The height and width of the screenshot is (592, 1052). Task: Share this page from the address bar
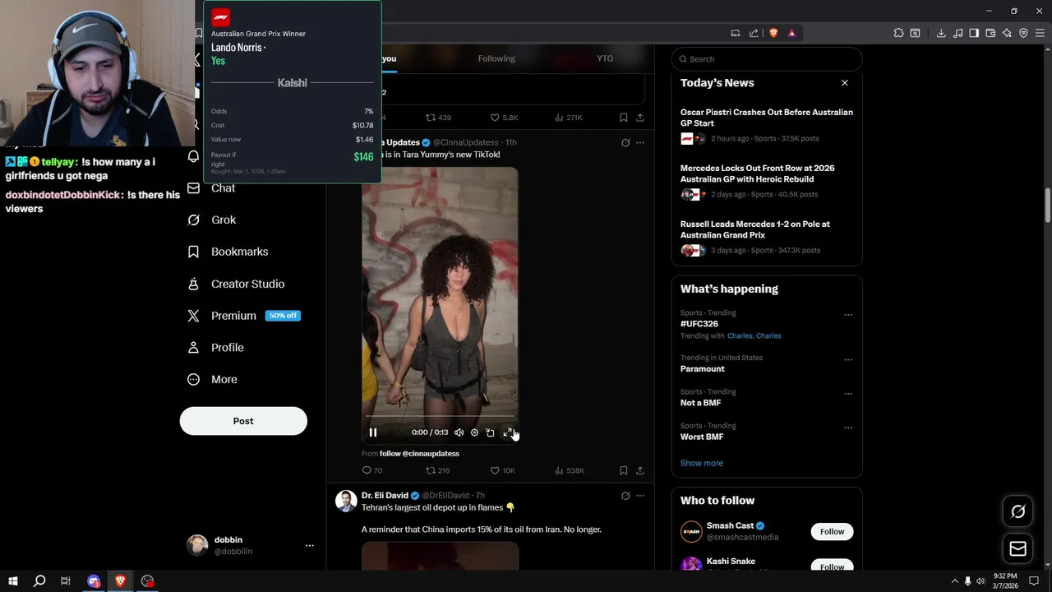(754, 33)
